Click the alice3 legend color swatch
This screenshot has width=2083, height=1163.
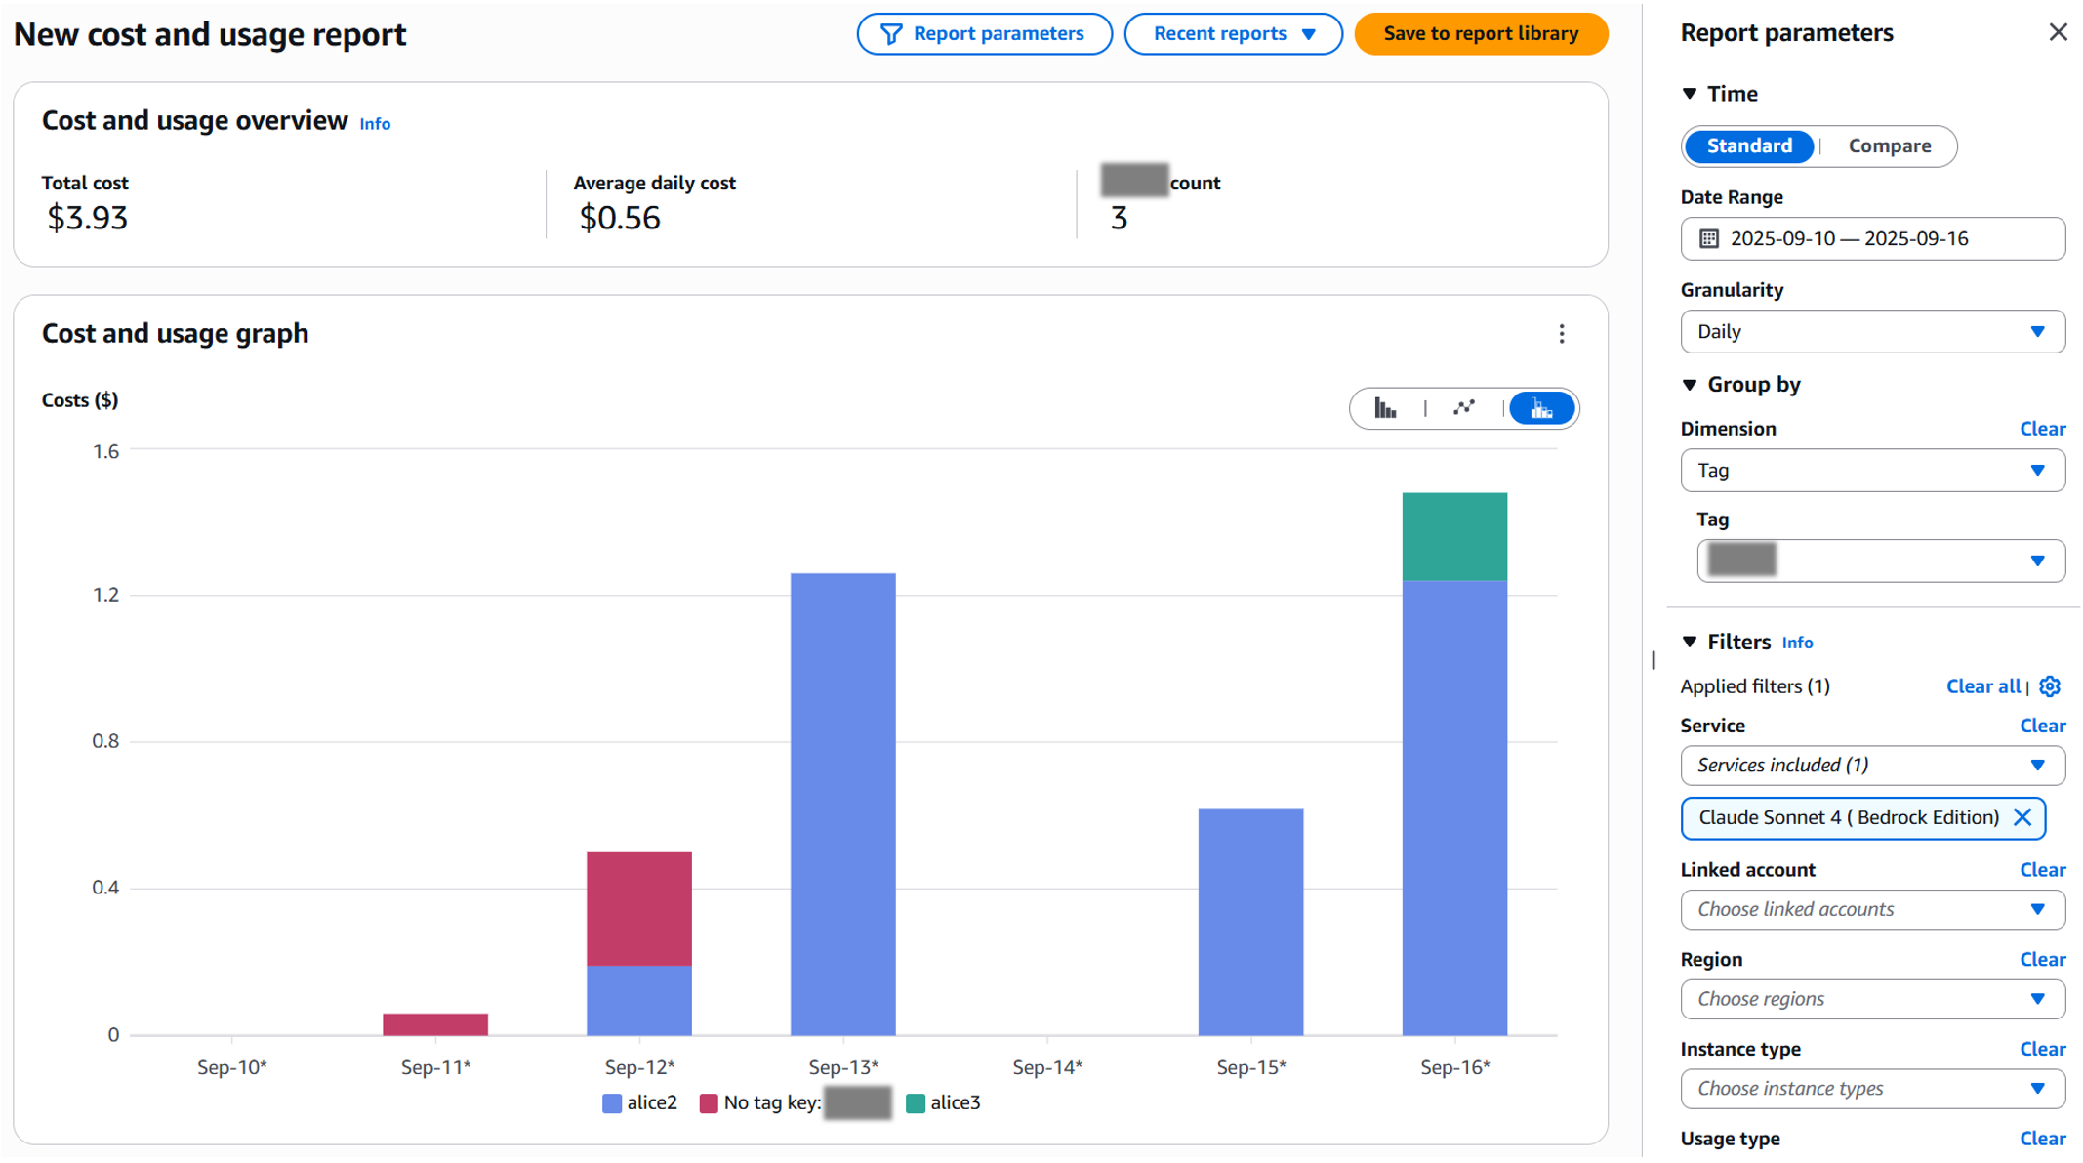coord(915,1103)
